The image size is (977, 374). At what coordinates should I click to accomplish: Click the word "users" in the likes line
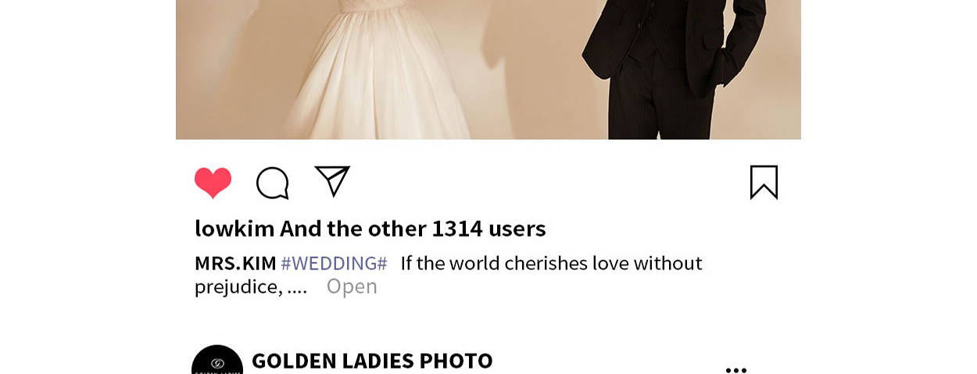[x=517, y=229]
